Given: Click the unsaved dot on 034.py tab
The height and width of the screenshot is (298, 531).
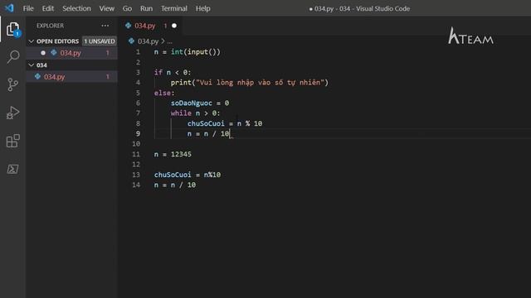Looking at the screenshot, I should pyautogui.click(x=174, y=26).
